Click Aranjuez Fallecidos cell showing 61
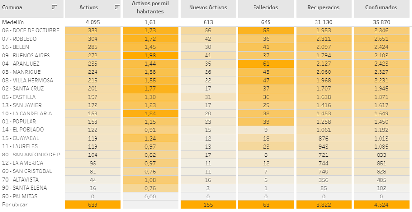The image size is (412, 212). (x=265, y=63)
